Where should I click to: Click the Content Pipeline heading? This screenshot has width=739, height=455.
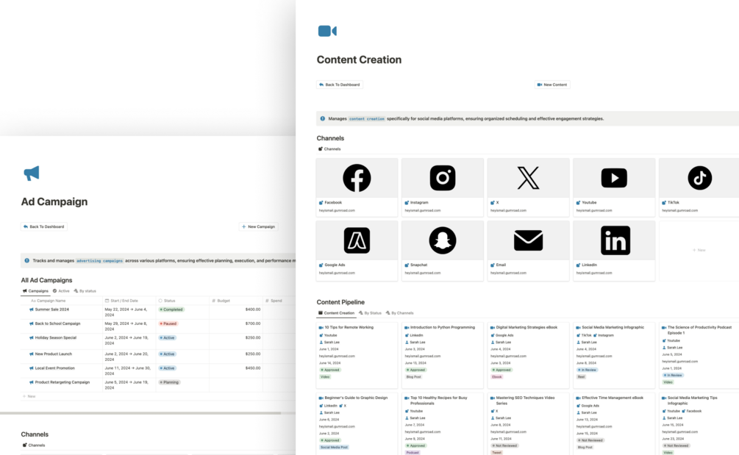(x=340, y=302)
